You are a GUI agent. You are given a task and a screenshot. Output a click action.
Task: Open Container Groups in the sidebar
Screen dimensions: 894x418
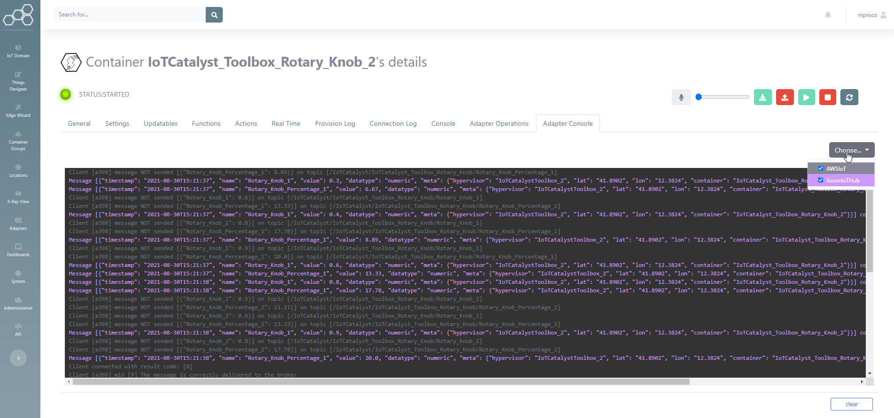18,141
